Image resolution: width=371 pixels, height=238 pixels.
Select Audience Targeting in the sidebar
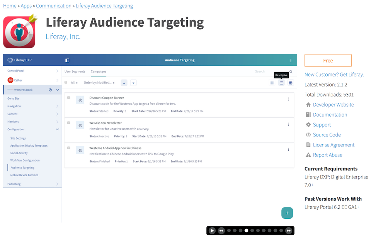click(22, 168)
